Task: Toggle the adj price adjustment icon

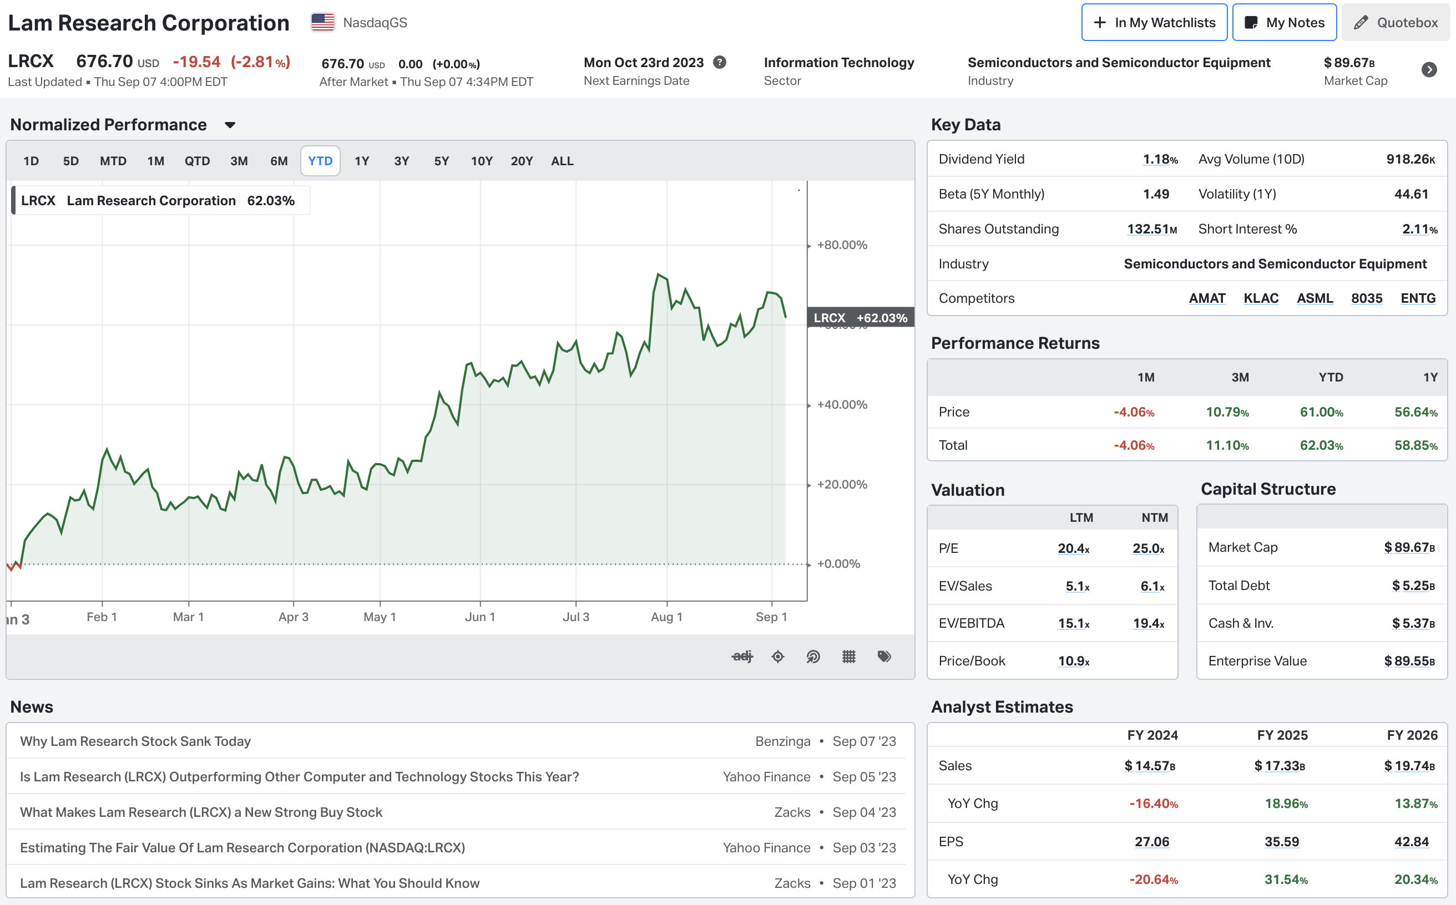Action: tap(742, 657)
